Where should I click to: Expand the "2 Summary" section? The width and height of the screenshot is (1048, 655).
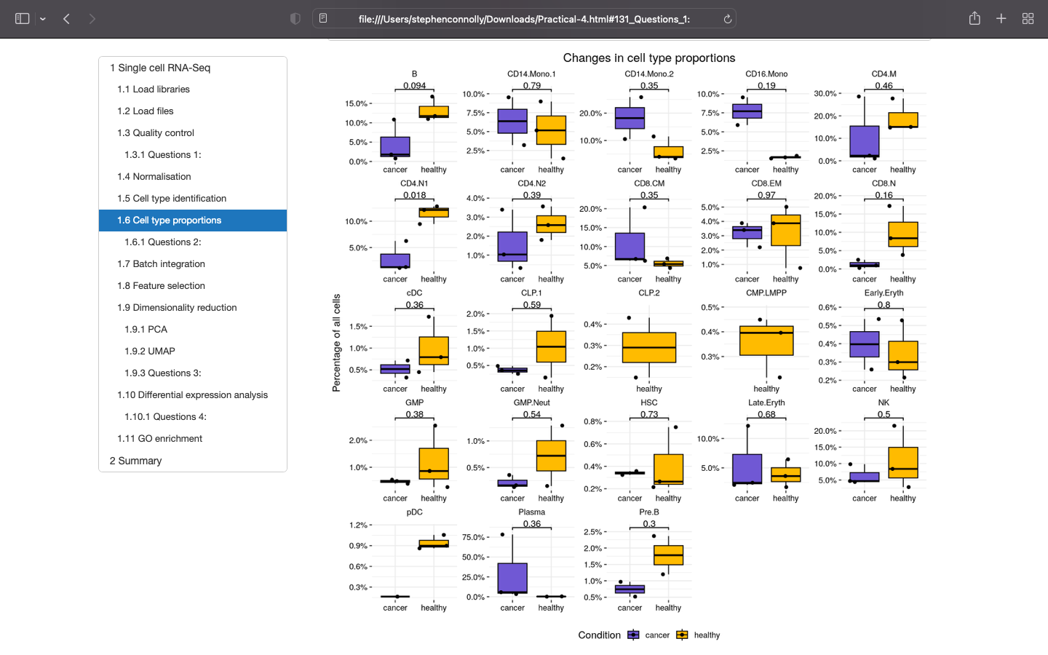135,460
